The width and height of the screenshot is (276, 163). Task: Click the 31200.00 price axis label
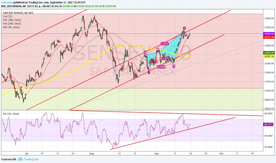(x=269, y=81)
